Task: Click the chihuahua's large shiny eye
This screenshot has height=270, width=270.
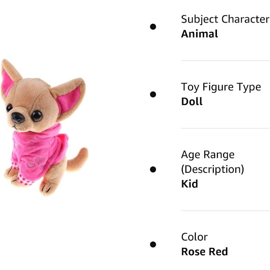Action: [x=36, y=116]
